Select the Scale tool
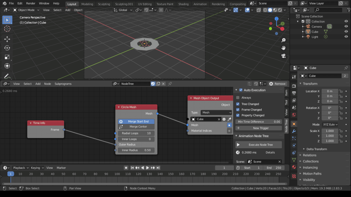 7,57
